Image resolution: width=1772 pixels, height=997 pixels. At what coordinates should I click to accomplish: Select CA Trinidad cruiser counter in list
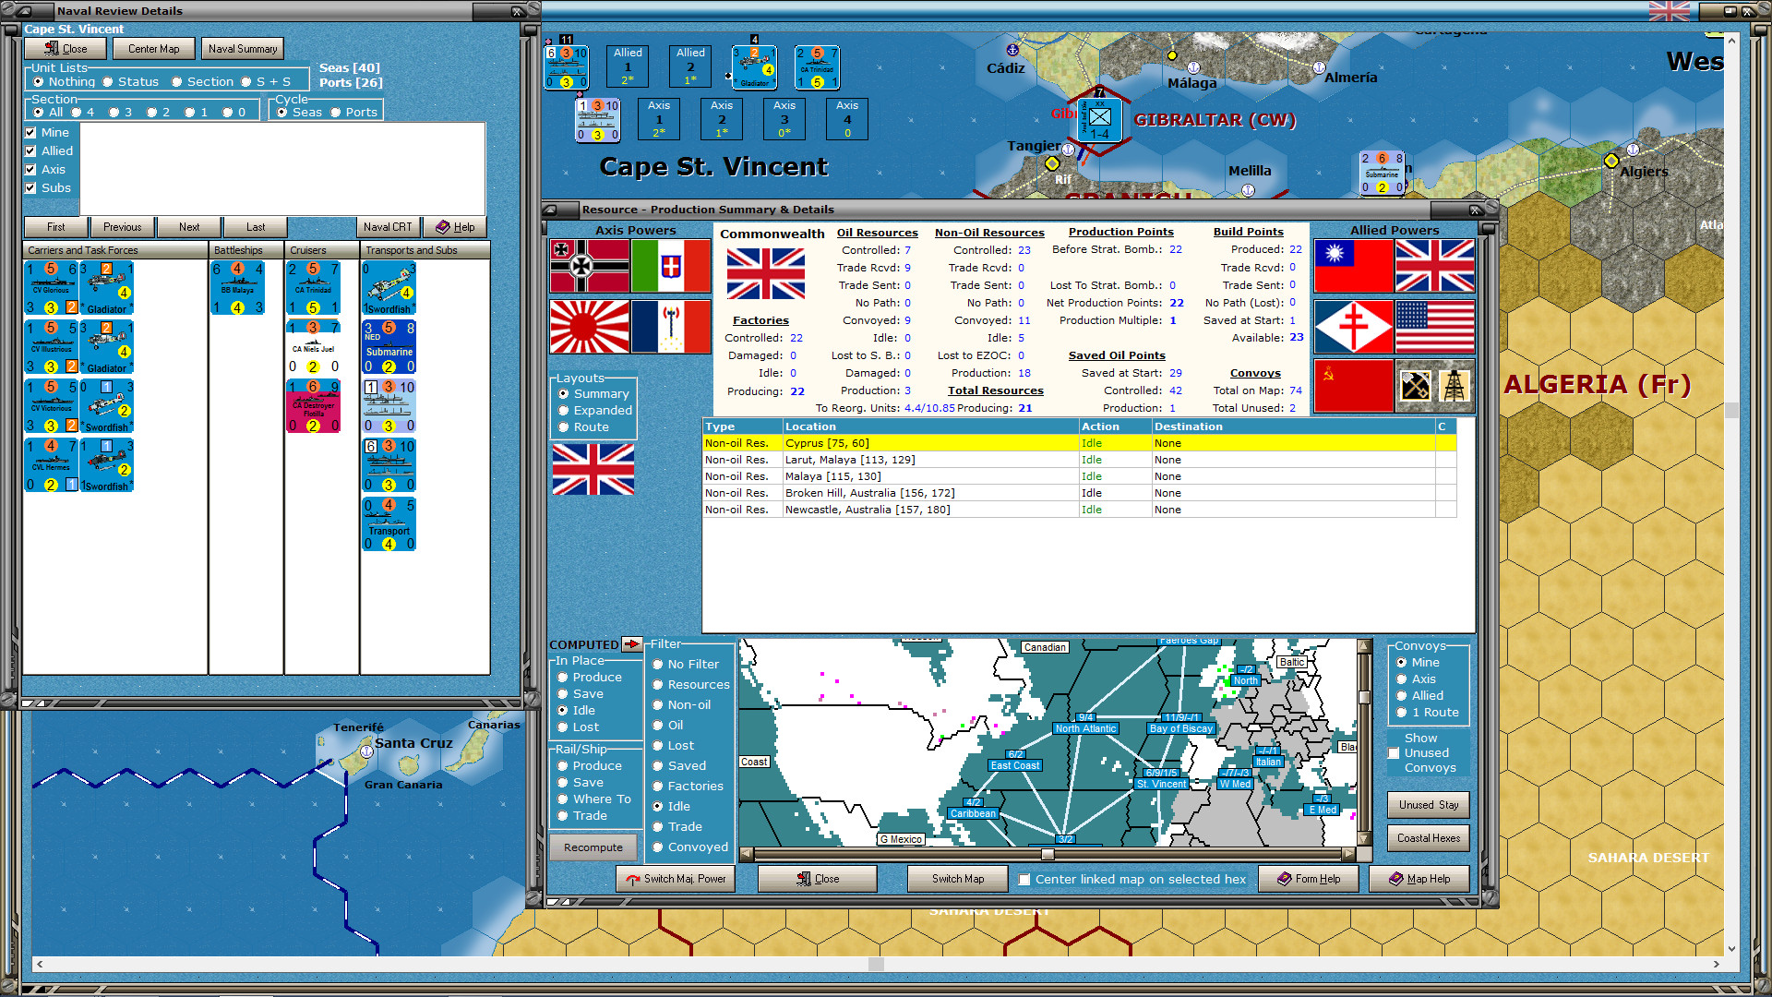point(313,288)
